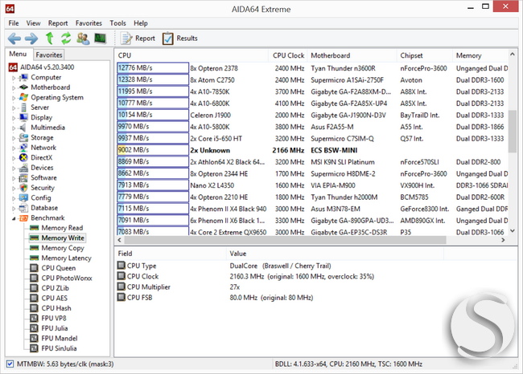The height and width of the screenshot is (374, 523).
Task: Select the Celeron J1900 row
Action: point(312,115)
